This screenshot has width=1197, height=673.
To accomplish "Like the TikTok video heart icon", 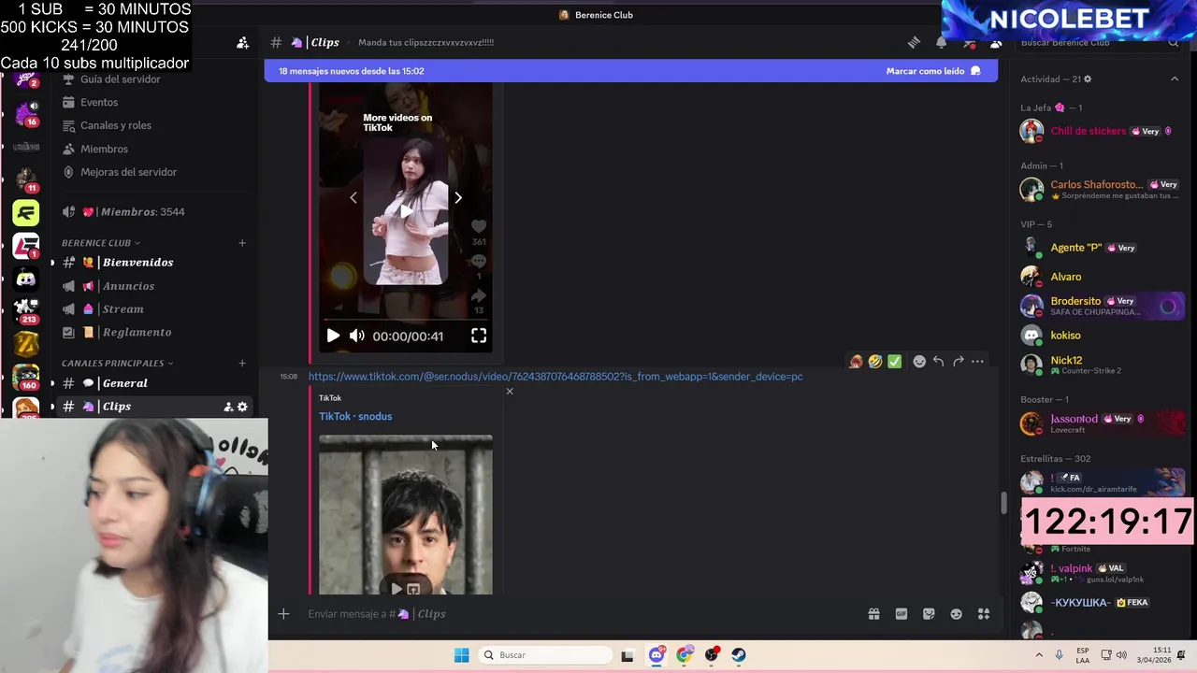I will pos(479,226).
